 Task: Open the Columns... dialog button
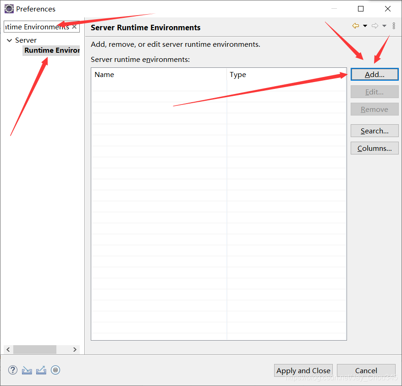[x=374, y=148]
